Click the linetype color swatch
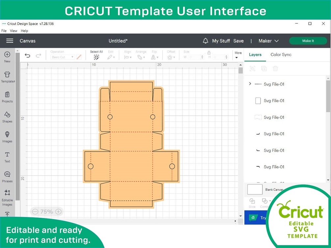 point(79,57)
